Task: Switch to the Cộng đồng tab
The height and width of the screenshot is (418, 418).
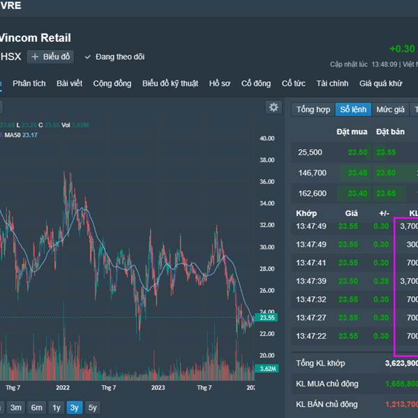Action: pyautogui.click(x=112, y=84)
